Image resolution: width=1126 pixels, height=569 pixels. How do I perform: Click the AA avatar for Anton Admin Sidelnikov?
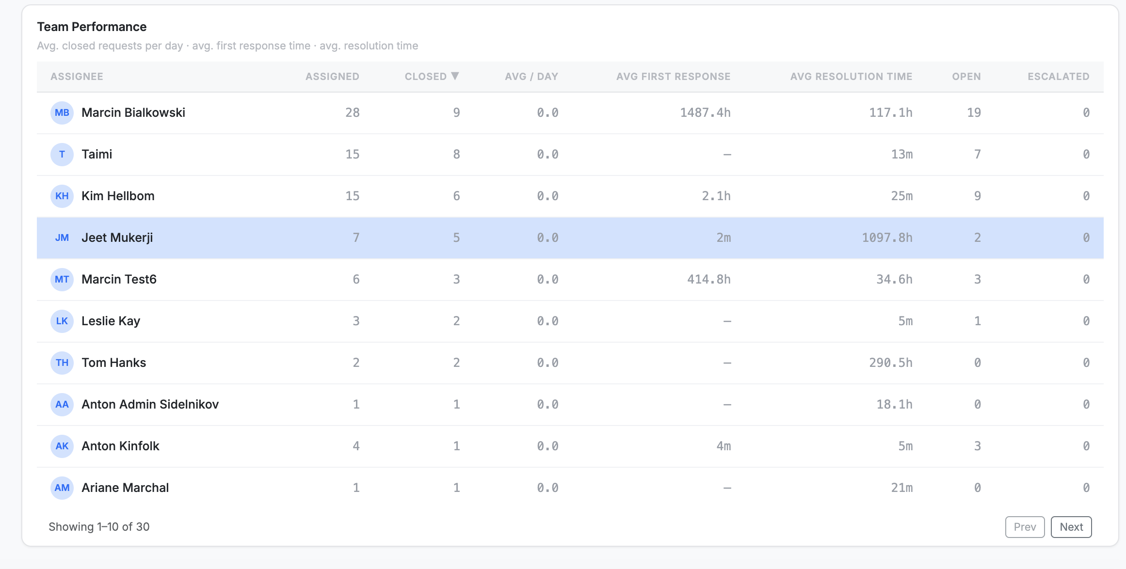click(62, 405)
